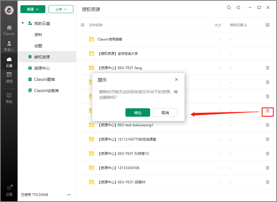Toggle the select-all files checkbox
The height and width of the screenshot is (202, 277).
tap(82, 25)
